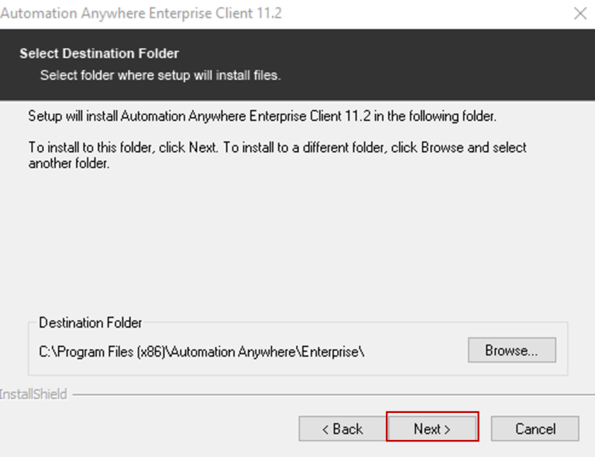Click the Setup will install sentence
Viewport: 595px width, 457px height.
tap(262, 116)
